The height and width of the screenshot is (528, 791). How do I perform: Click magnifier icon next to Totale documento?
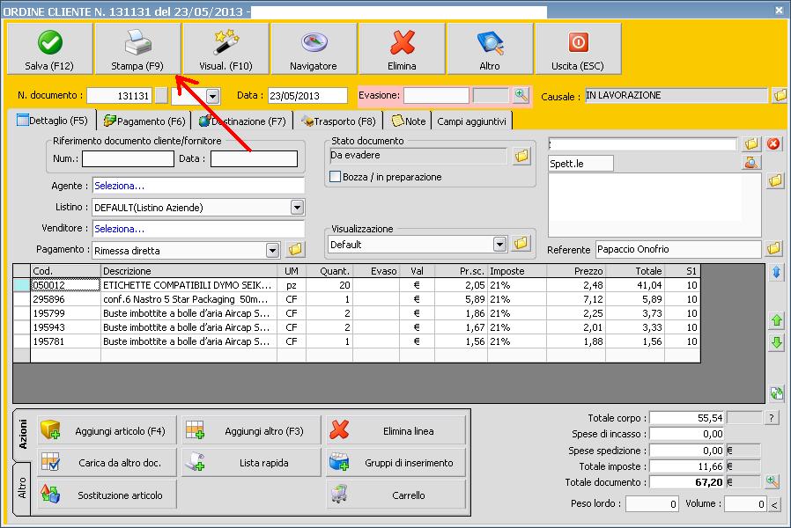tap(772, 481)
